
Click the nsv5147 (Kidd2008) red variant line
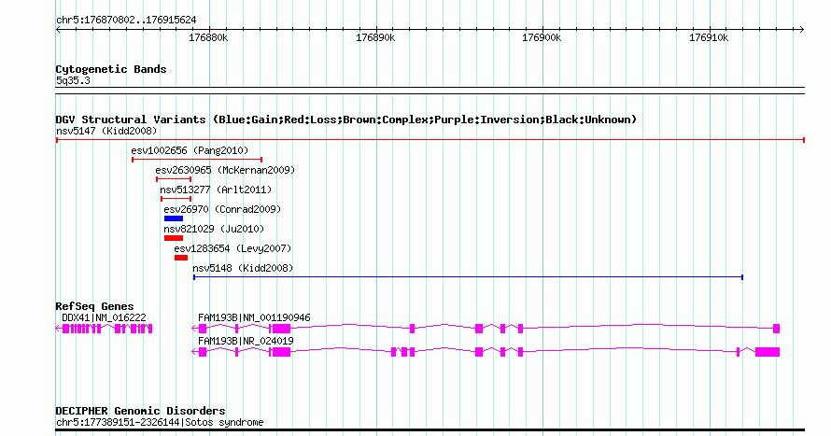[x=430, y=140]
